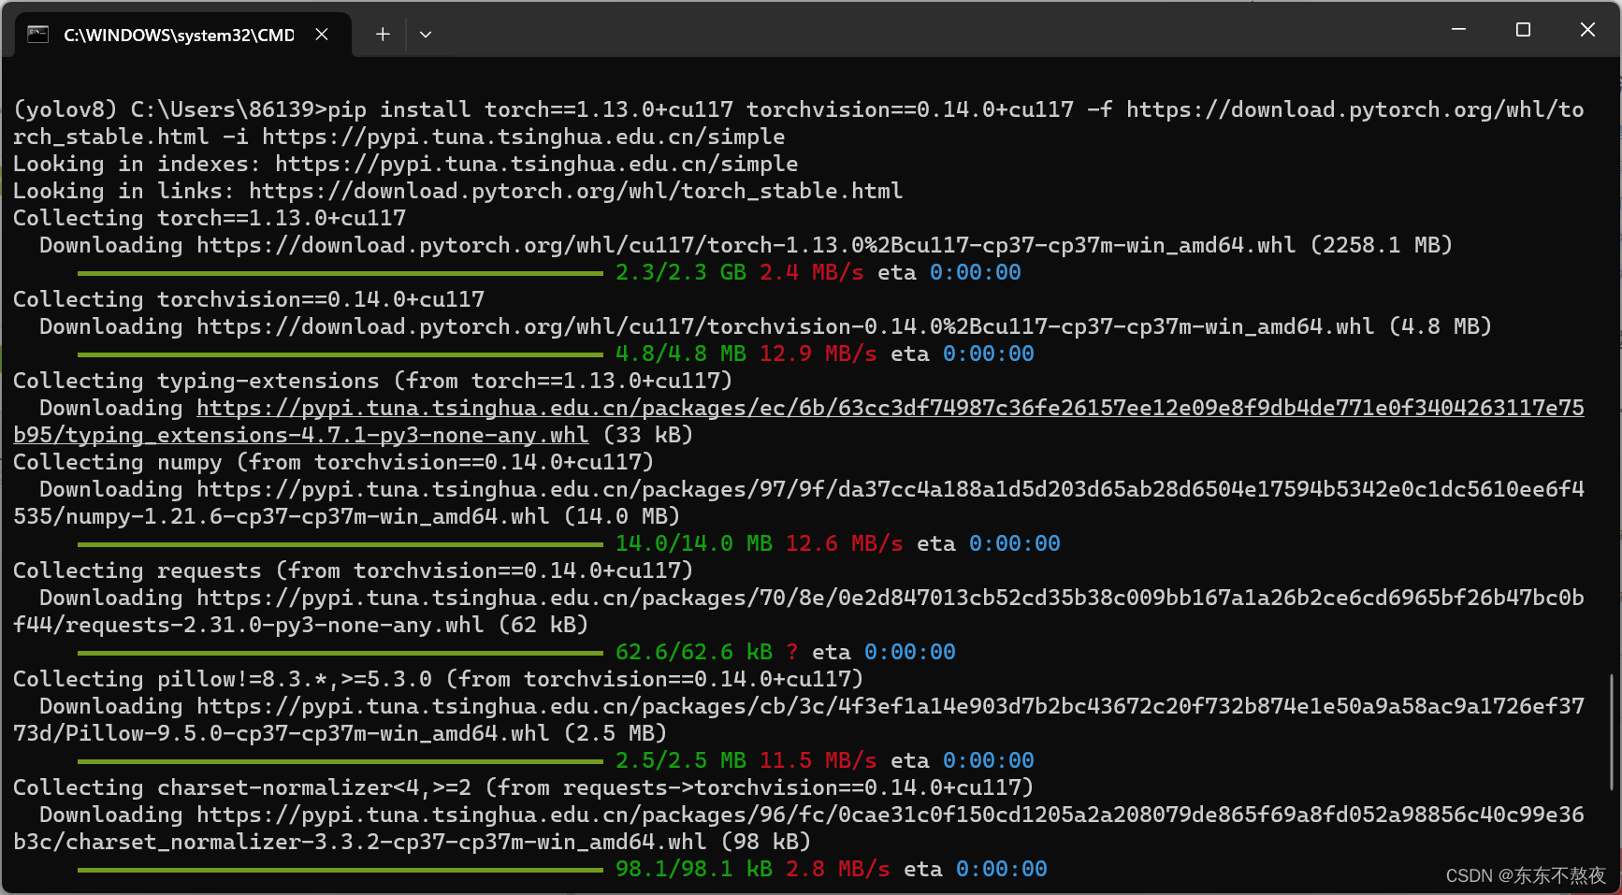1622x895 pixels.
Task: Click 'numpy-1.21.6-cp37-cp37m-win_amd64.whl' filename
Action: (307, 516)
